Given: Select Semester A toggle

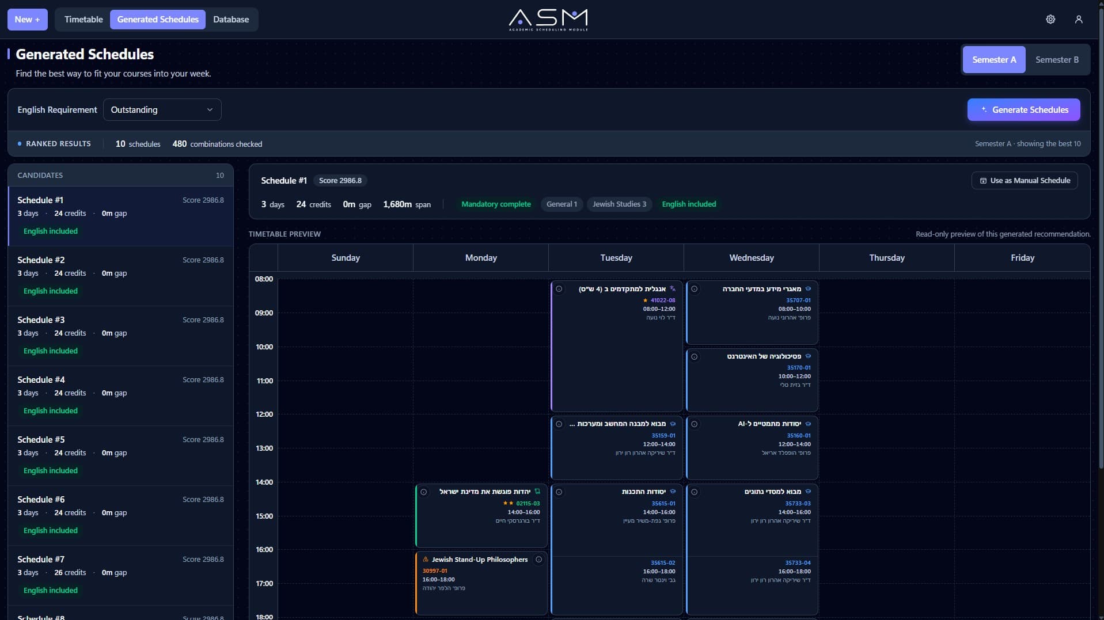Looking at the screenshot, I should pos(994,60).
